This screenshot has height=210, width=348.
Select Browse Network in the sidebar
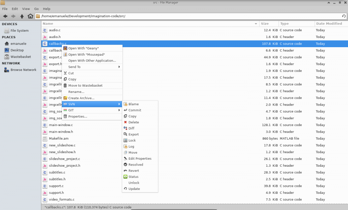(23, 70)
